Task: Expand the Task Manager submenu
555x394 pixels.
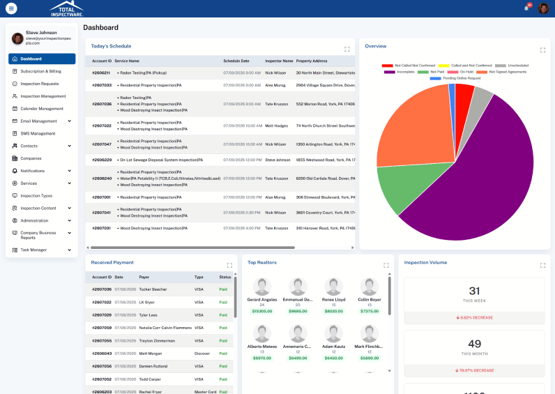Action: click(x=70, y=250)
